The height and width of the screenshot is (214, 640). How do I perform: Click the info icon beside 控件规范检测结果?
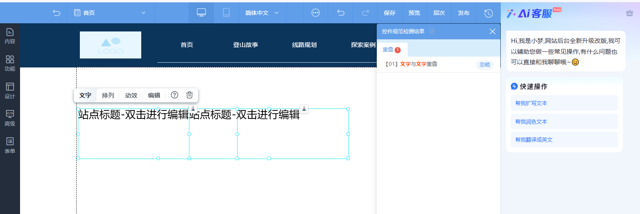tap(432, 31)
